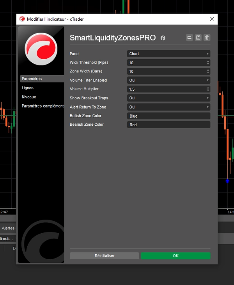Open Alert Return To Zone dropdown
This screenshot has width=234, height=285.
point(168,107)
